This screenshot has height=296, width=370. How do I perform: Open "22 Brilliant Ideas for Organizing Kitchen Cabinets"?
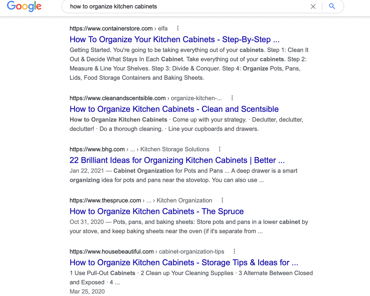177,160
